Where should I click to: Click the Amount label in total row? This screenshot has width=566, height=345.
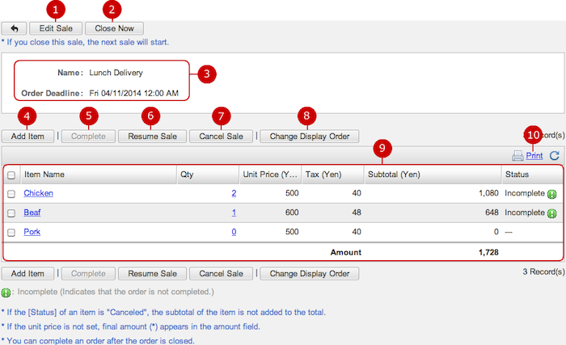click(346, 252)
